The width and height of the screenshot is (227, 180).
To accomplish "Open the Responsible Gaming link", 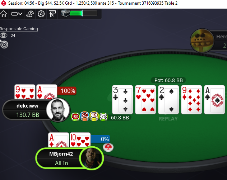I will point(19,29).
